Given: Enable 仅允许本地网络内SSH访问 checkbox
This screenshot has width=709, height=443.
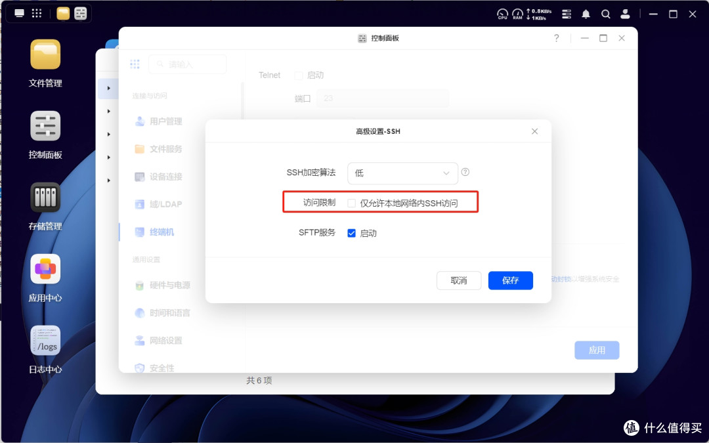Looking at the screenshot, I should click(351, 203).
